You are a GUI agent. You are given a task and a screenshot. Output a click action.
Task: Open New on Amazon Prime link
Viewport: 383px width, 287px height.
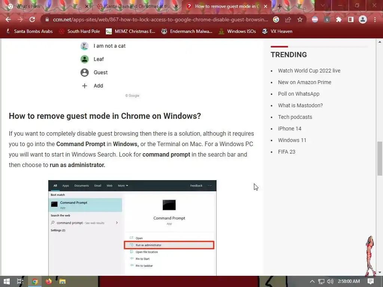(x=304, y=82)
